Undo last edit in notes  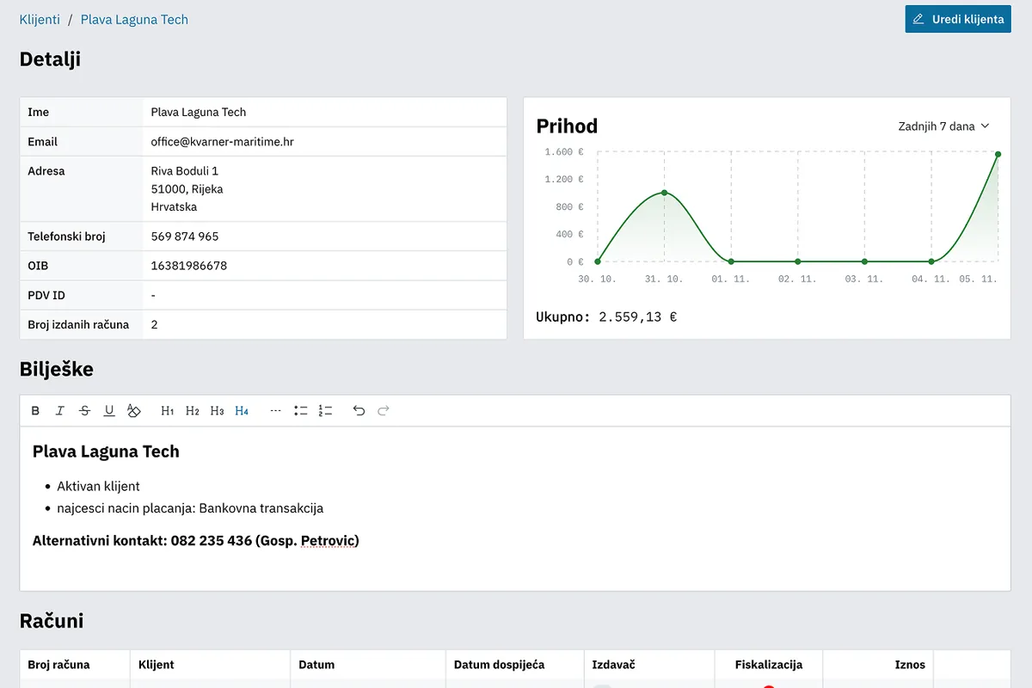click(359, 411)
